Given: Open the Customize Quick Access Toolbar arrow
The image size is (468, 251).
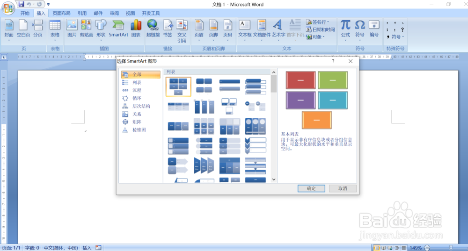Looking at the screenshot, I should [x=48, y=5].
